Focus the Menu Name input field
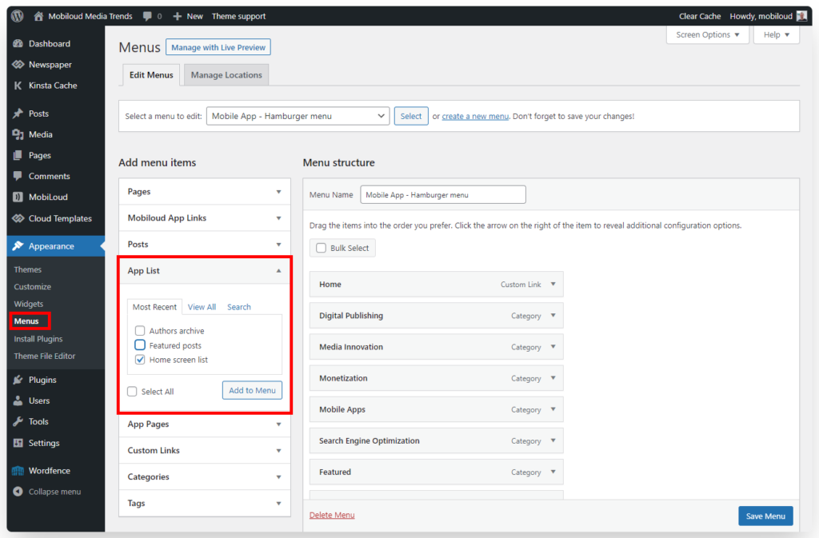 443,194
